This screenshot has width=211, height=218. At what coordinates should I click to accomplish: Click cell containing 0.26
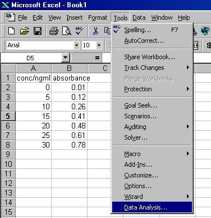click(x=69, y=106)
